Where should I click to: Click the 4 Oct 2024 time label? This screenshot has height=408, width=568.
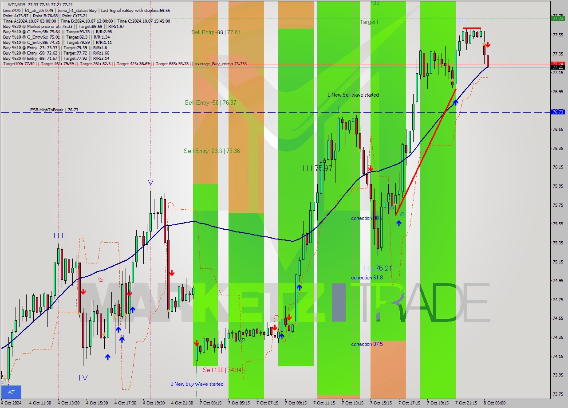12,403
